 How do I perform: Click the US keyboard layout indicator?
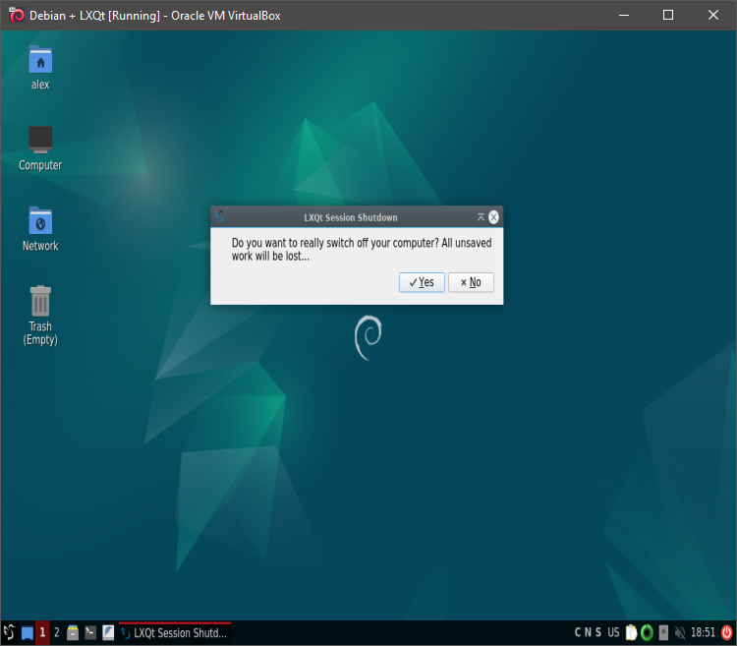613,633
